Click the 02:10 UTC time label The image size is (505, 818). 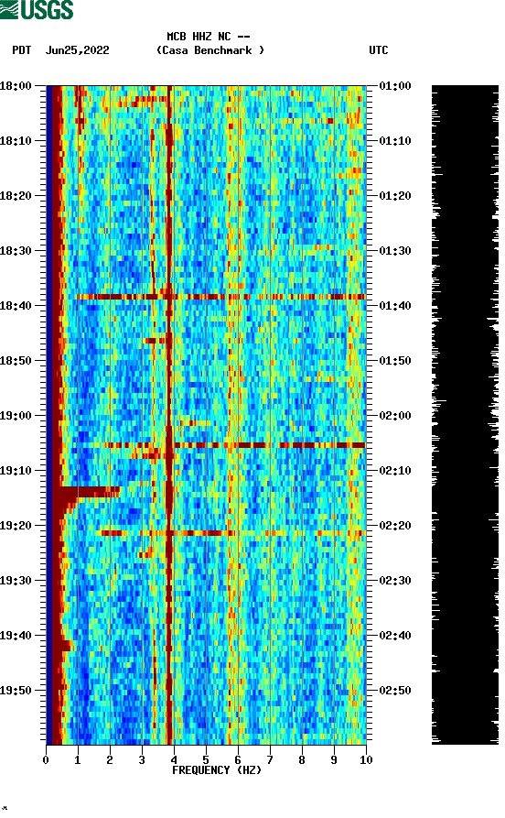(x=395, y=471)
